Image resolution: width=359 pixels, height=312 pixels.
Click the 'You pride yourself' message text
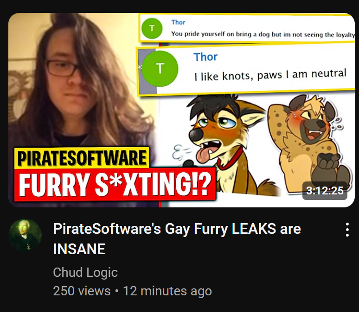tap(263, 34)
